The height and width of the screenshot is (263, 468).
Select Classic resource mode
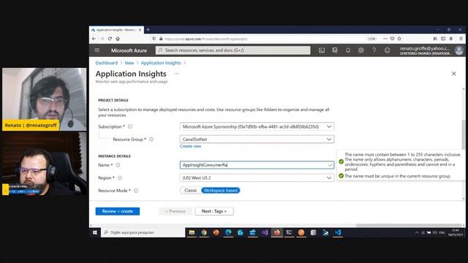click(x=190, y=190)
